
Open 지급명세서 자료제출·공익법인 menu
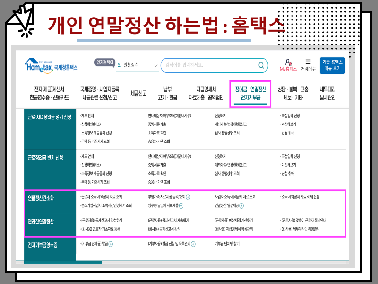pyautogui.click(x=206, y=93)
